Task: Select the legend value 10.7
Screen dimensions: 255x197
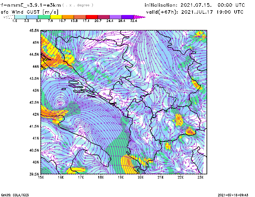Action: point(62,21)
